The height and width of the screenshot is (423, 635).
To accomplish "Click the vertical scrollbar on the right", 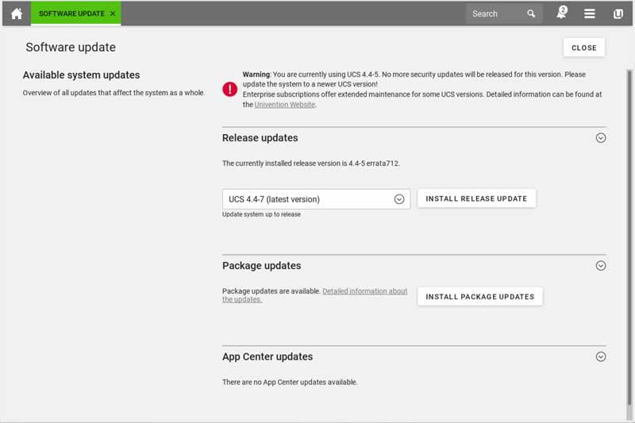I will point(630,238).
